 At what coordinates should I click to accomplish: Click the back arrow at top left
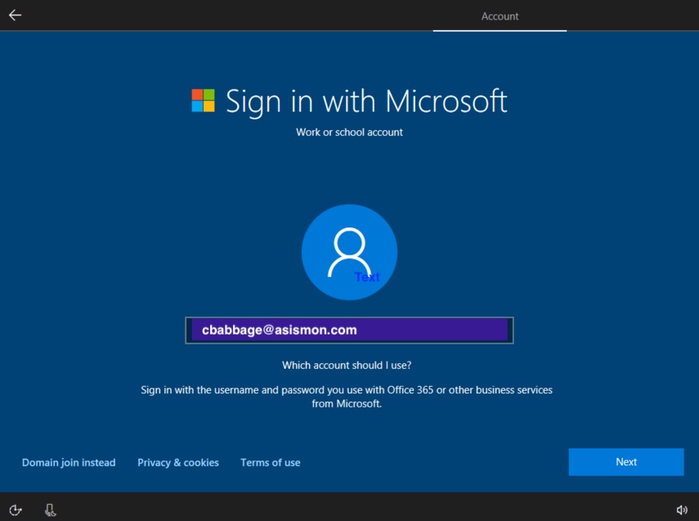15,15
